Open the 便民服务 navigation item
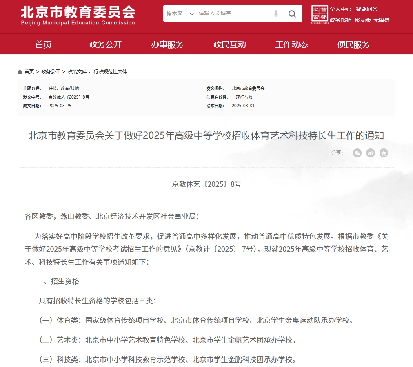Viewport: 413px width, 367px height. pos(353,44)
